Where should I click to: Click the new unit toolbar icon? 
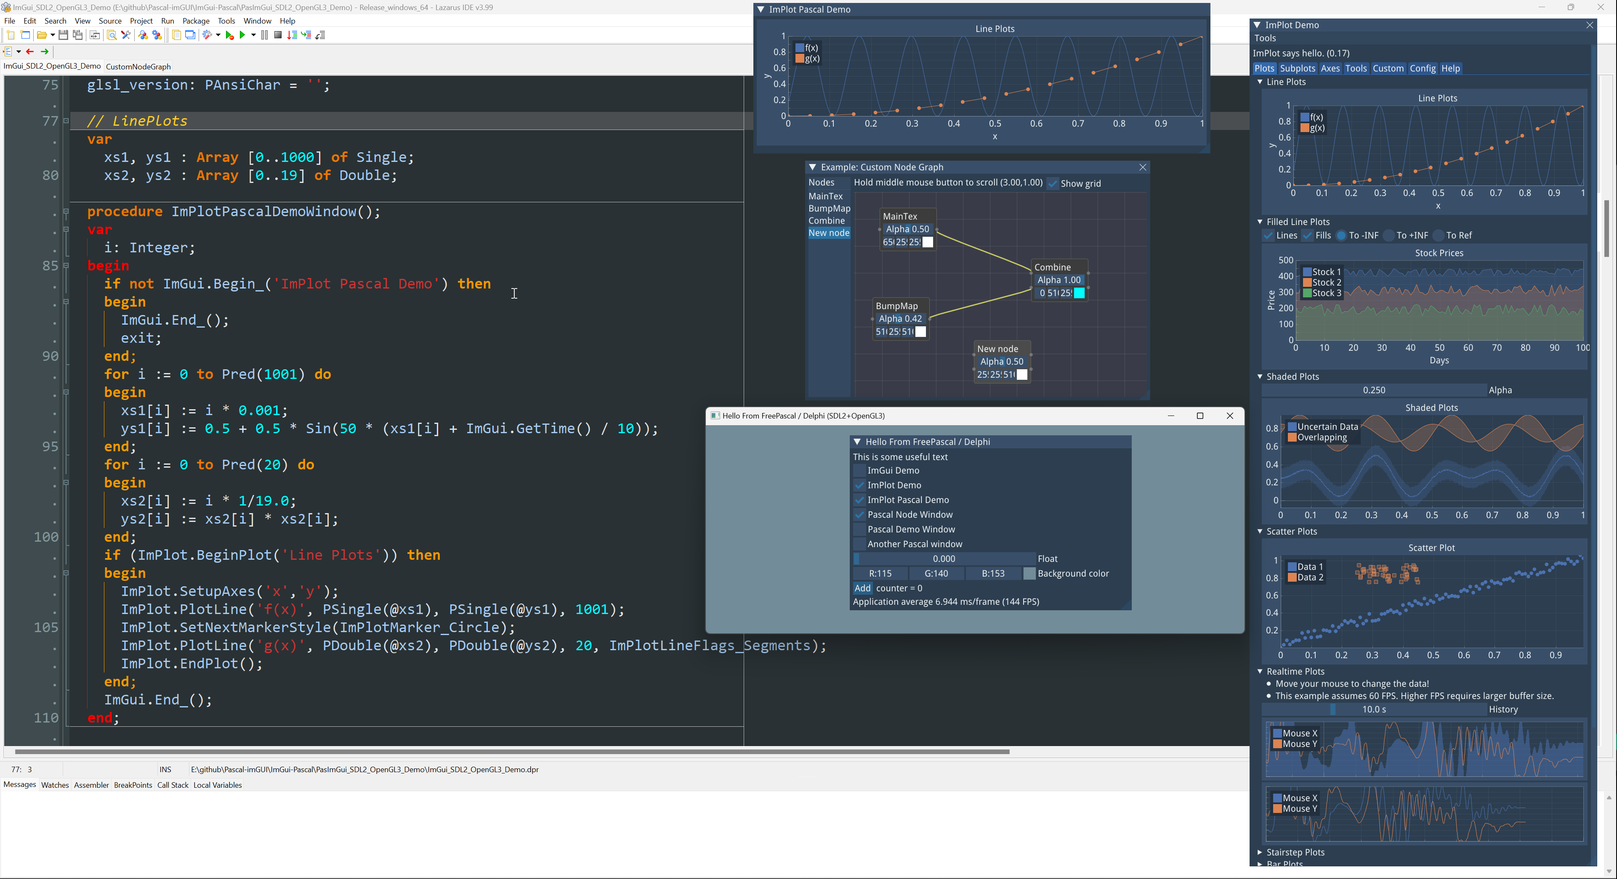(x=11, y=35)
